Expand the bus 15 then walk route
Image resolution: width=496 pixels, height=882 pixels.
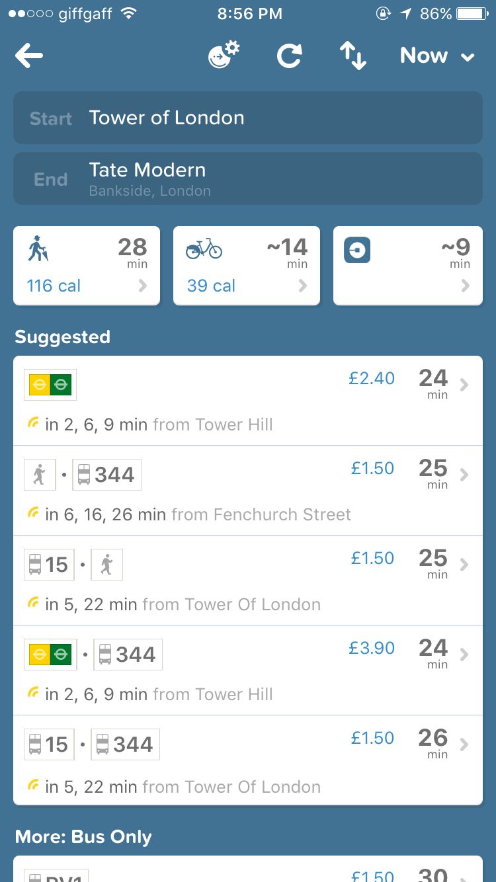point(248,581)
